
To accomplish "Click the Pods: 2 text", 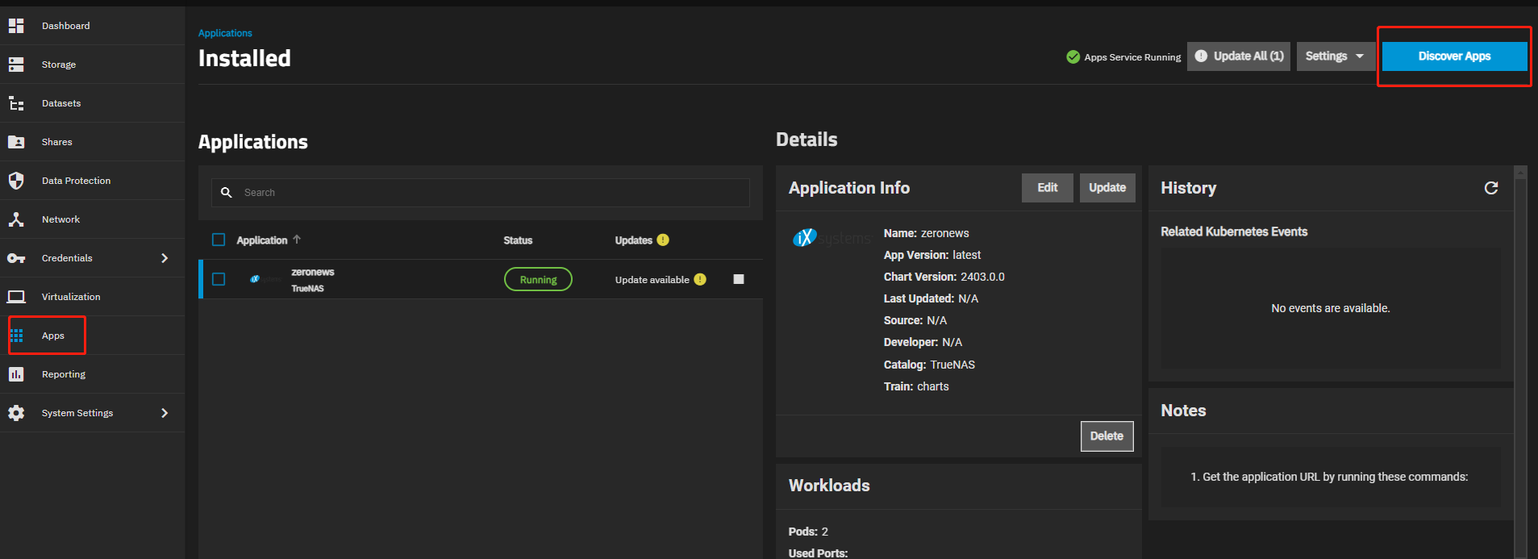I will coord(808,532).
